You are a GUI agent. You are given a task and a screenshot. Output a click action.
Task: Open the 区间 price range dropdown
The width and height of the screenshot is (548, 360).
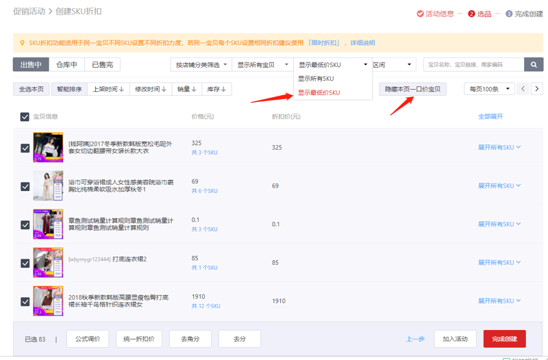pyautogui.click(x=394, y=64)
